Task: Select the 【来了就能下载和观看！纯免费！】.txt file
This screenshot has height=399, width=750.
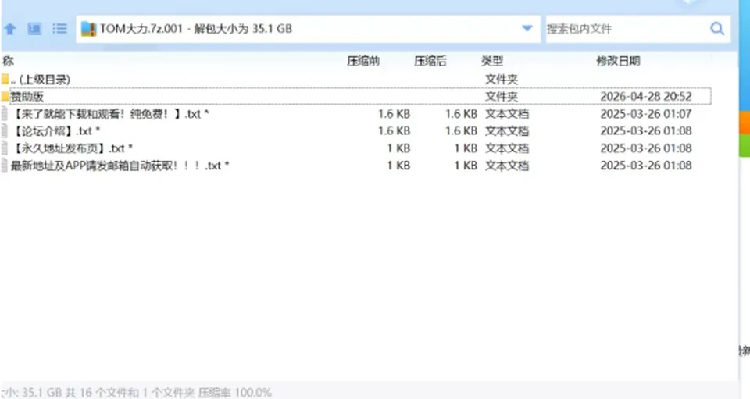Action: pyautogui.click(x=356, y=114)
